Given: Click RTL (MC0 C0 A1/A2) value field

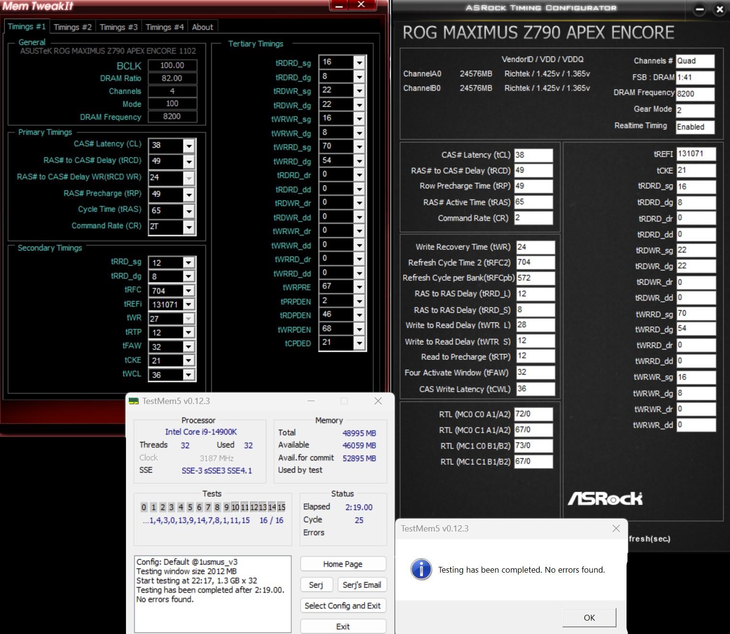Looking at the screenshot, I should tap(534, 414).
